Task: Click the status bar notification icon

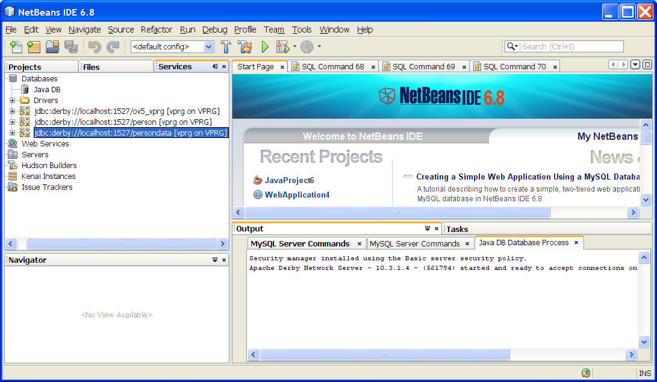Action: 586,373
